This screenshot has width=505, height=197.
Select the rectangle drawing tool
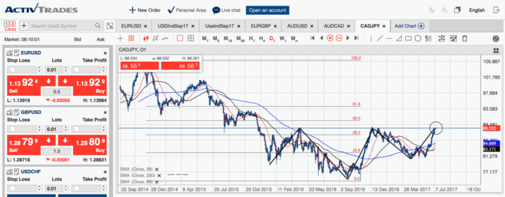click(409, 39)
